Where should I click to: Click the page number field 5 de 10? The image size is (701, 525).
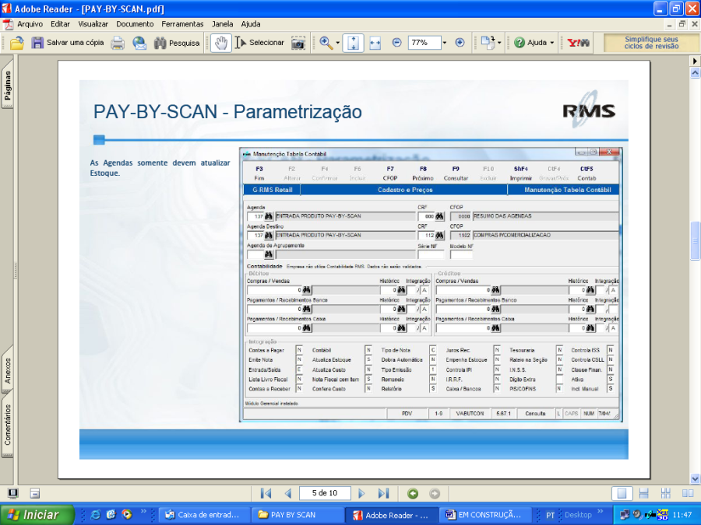click(x=325, y=493)
